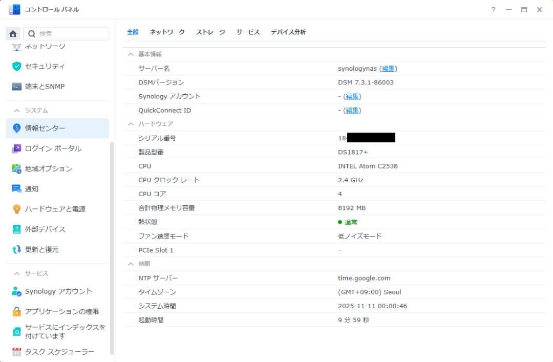The image size is (553, 362).
Task: Switch to the ストレージ tab
Action: point(210,32)
